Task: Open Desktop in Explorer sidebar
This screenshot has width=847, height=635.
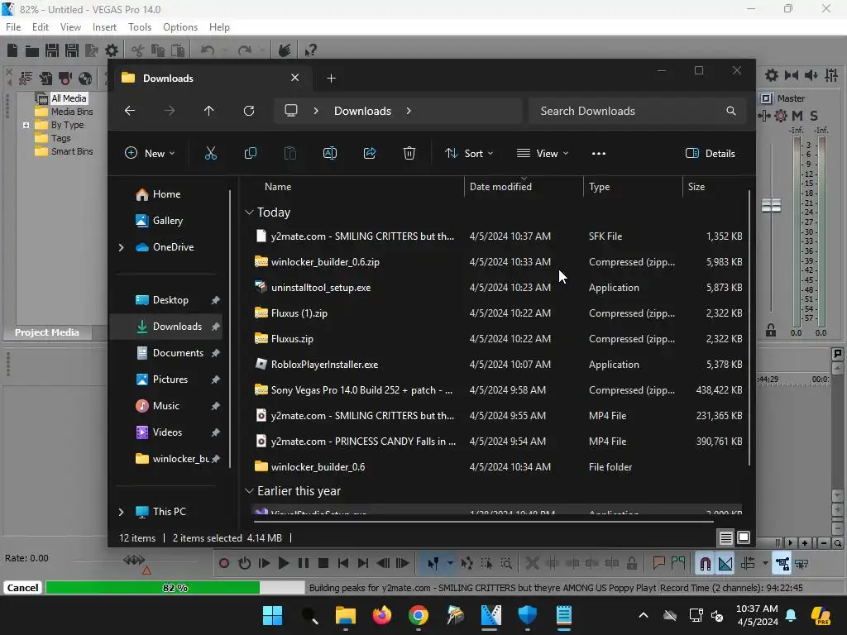Action: (169, 300)
